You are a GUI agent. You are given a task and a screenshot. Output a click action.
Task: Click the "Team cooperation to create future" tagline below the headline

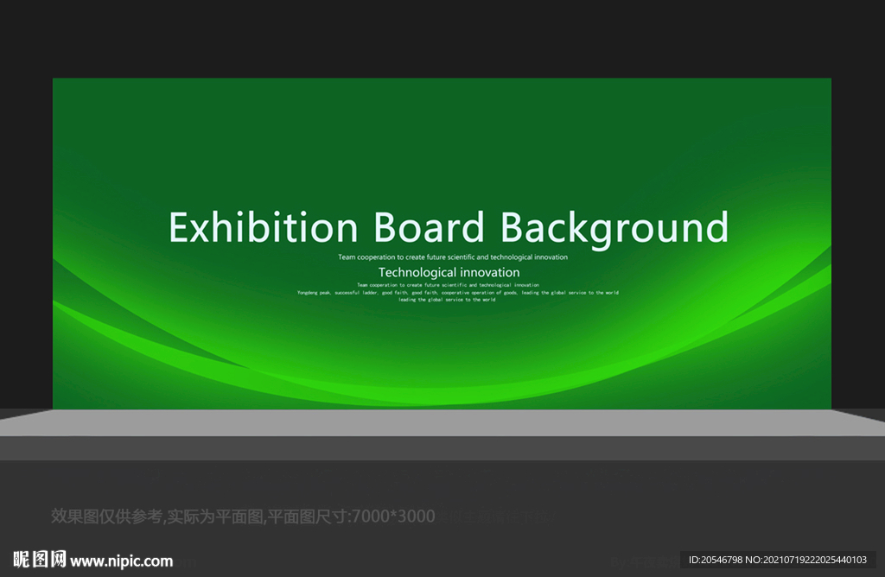(453, 257)
